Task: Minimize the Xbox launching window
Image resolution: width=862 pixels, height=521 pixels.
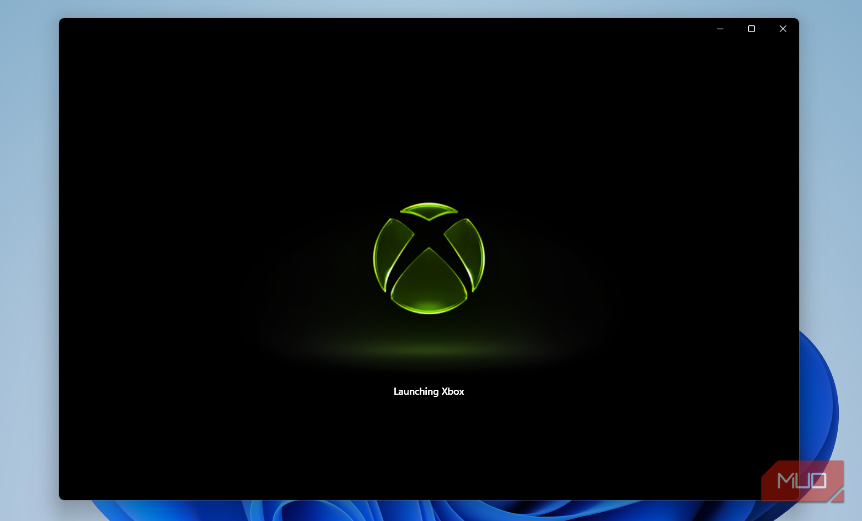Action: [x=720, y=29]
